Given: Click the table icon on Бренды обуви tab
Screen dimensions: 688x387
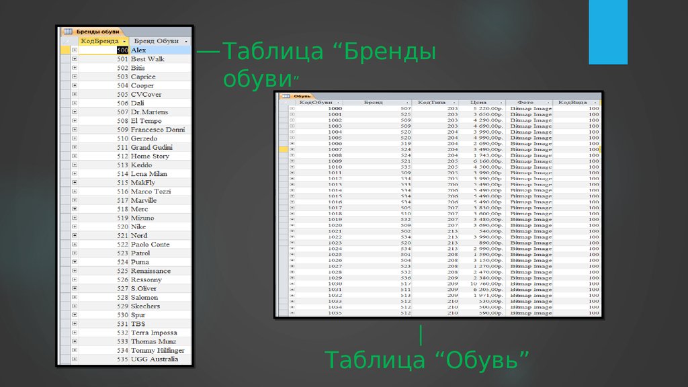Looking at the screenshot, I should pyautogui.click(x=68, y=32).
